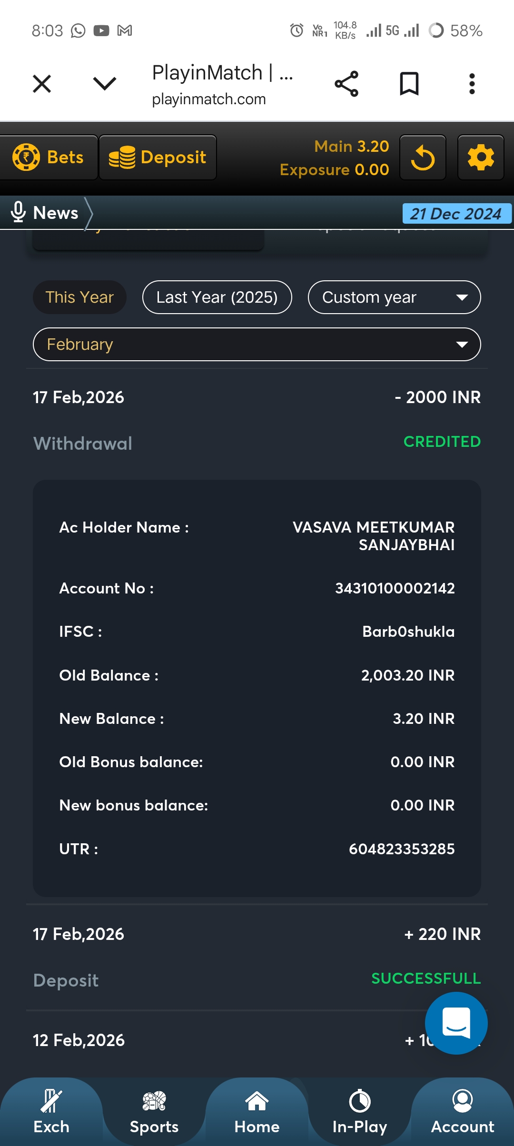The width and height of the screenshot is (514, 1146).
Task: Click the Deposit button
Action: coord(158,158)
